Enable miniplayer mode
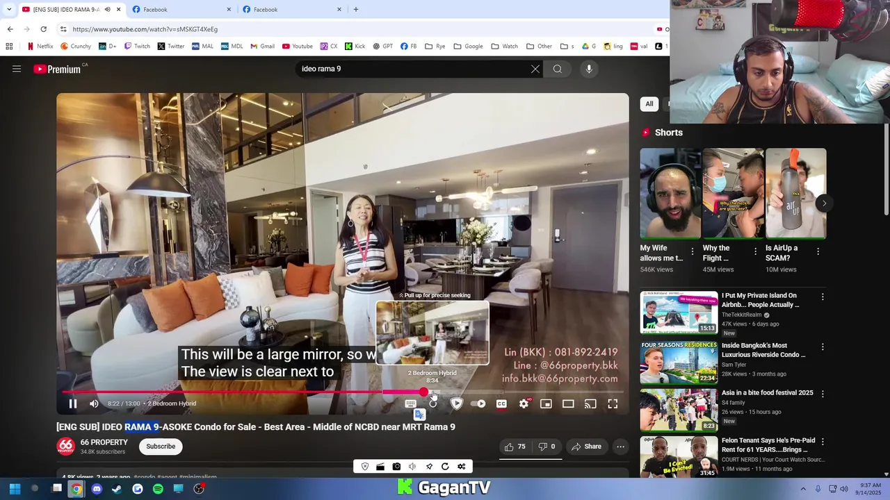Viewport: 890px width, 500px height. pos(546,403)
